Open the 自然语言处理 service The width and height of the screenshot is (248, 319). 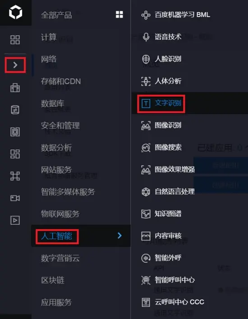pos(175,191)
